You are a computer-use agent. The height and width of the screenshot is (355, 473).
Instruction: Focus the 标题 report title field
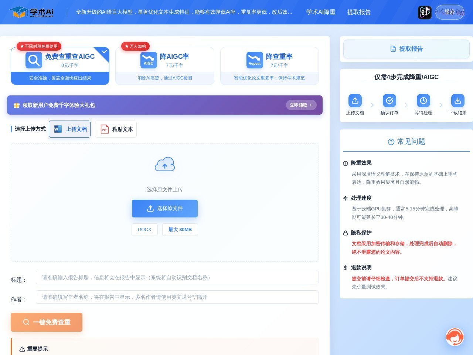click(177, 278)
